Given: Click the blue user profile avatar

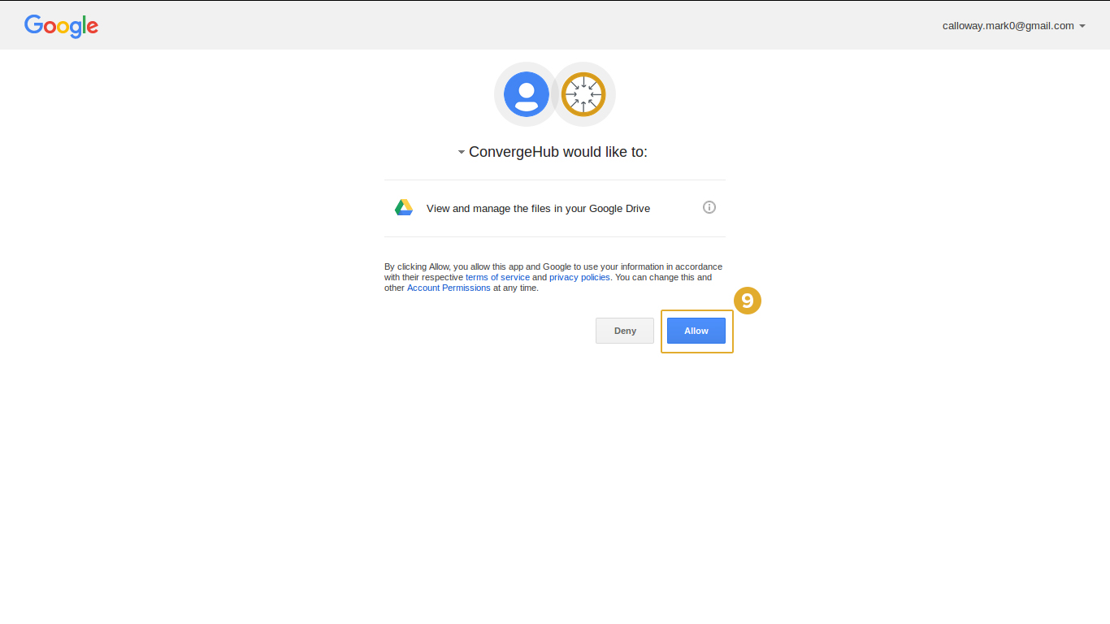Looking at the screenshot, I should pos(527,94).
